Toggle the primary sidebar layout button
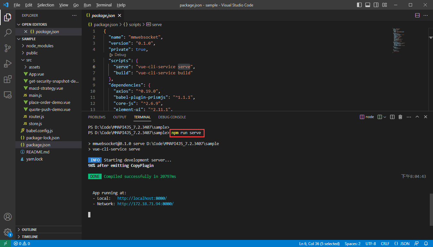Screen dimensions: 433x247 click(359, 5)
